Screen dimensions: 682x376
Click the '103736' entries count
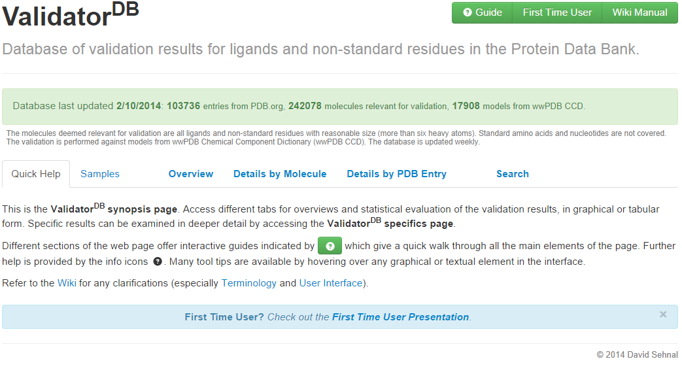184,106
